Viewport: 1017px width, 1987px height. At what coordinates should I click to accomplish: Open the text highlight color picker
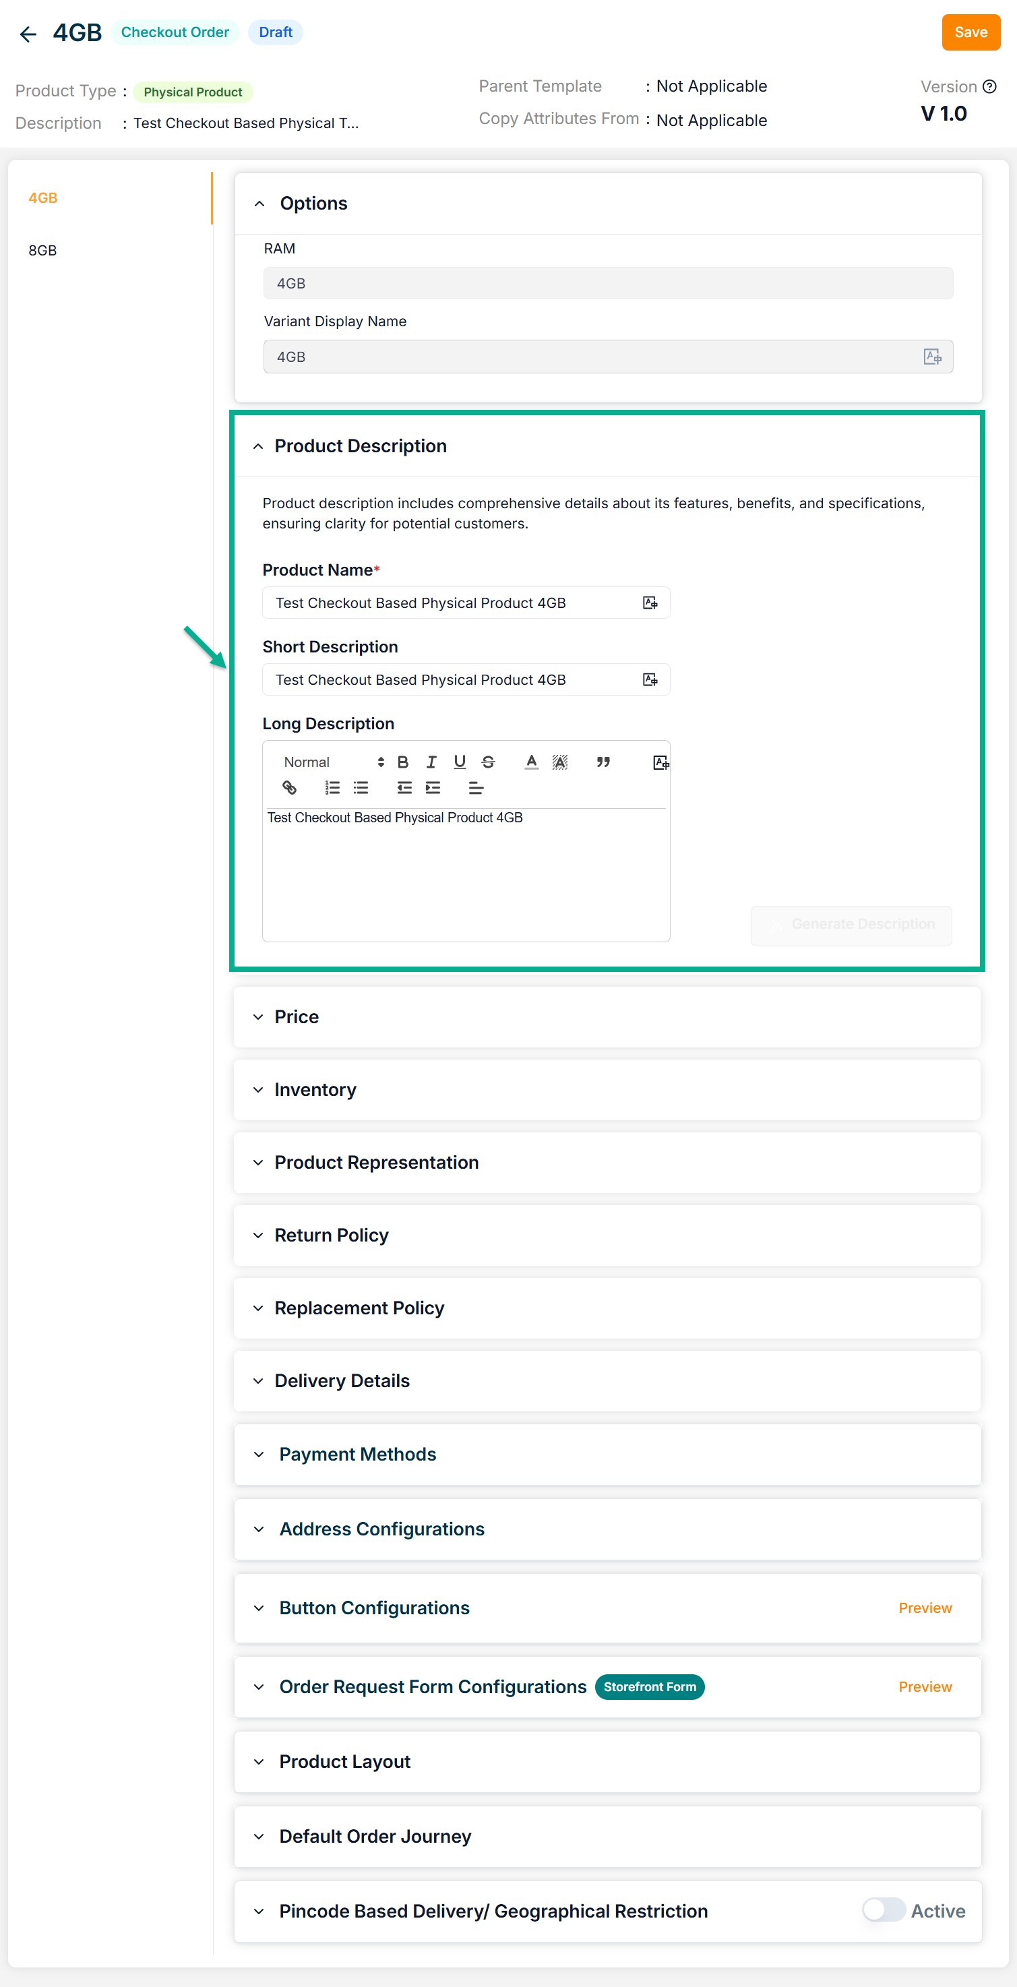(560, 762)
